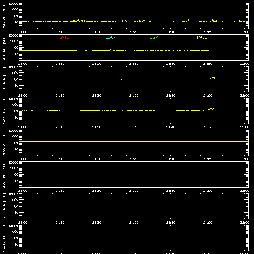The width and height of the screenshot is (254, 254).
Task: Click the 245 MHz spike near 21:45
Action: (188, 19)
